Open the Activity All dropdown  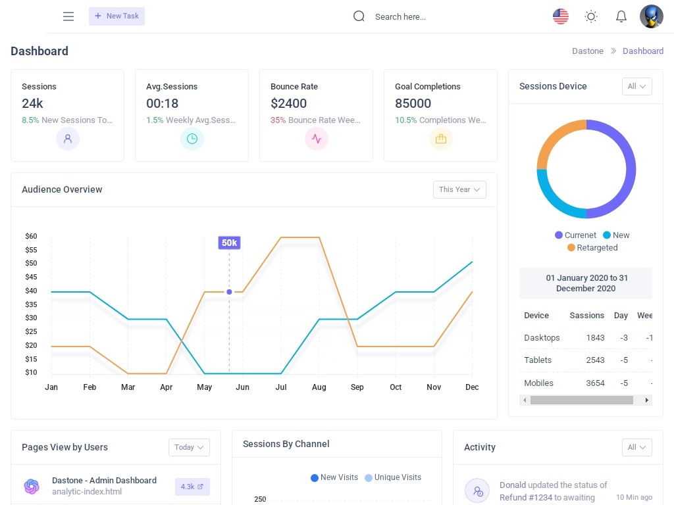(x=636, y=447)
